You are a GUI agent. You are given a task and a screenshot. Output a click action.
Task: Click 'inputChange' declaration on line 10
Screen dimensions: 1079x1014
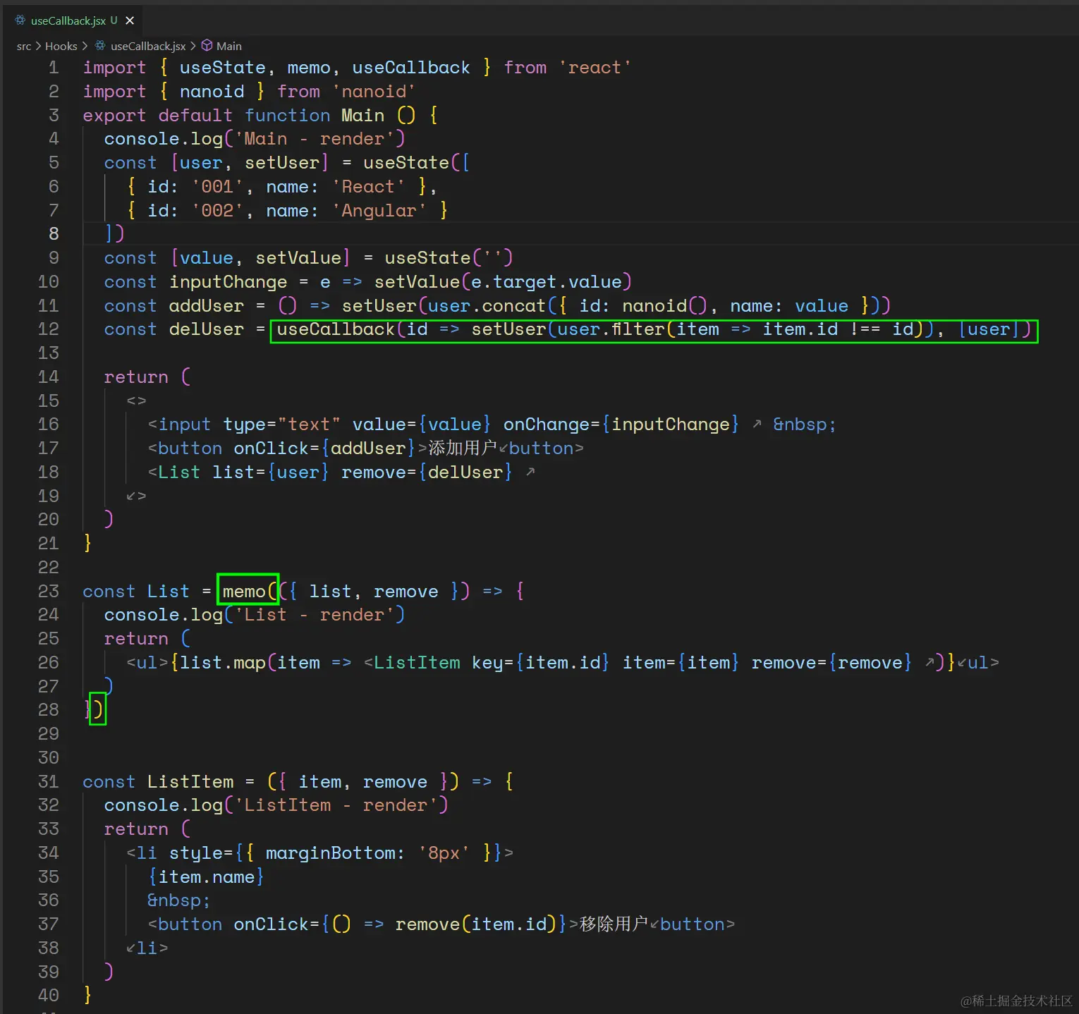[x=228, y=282]
